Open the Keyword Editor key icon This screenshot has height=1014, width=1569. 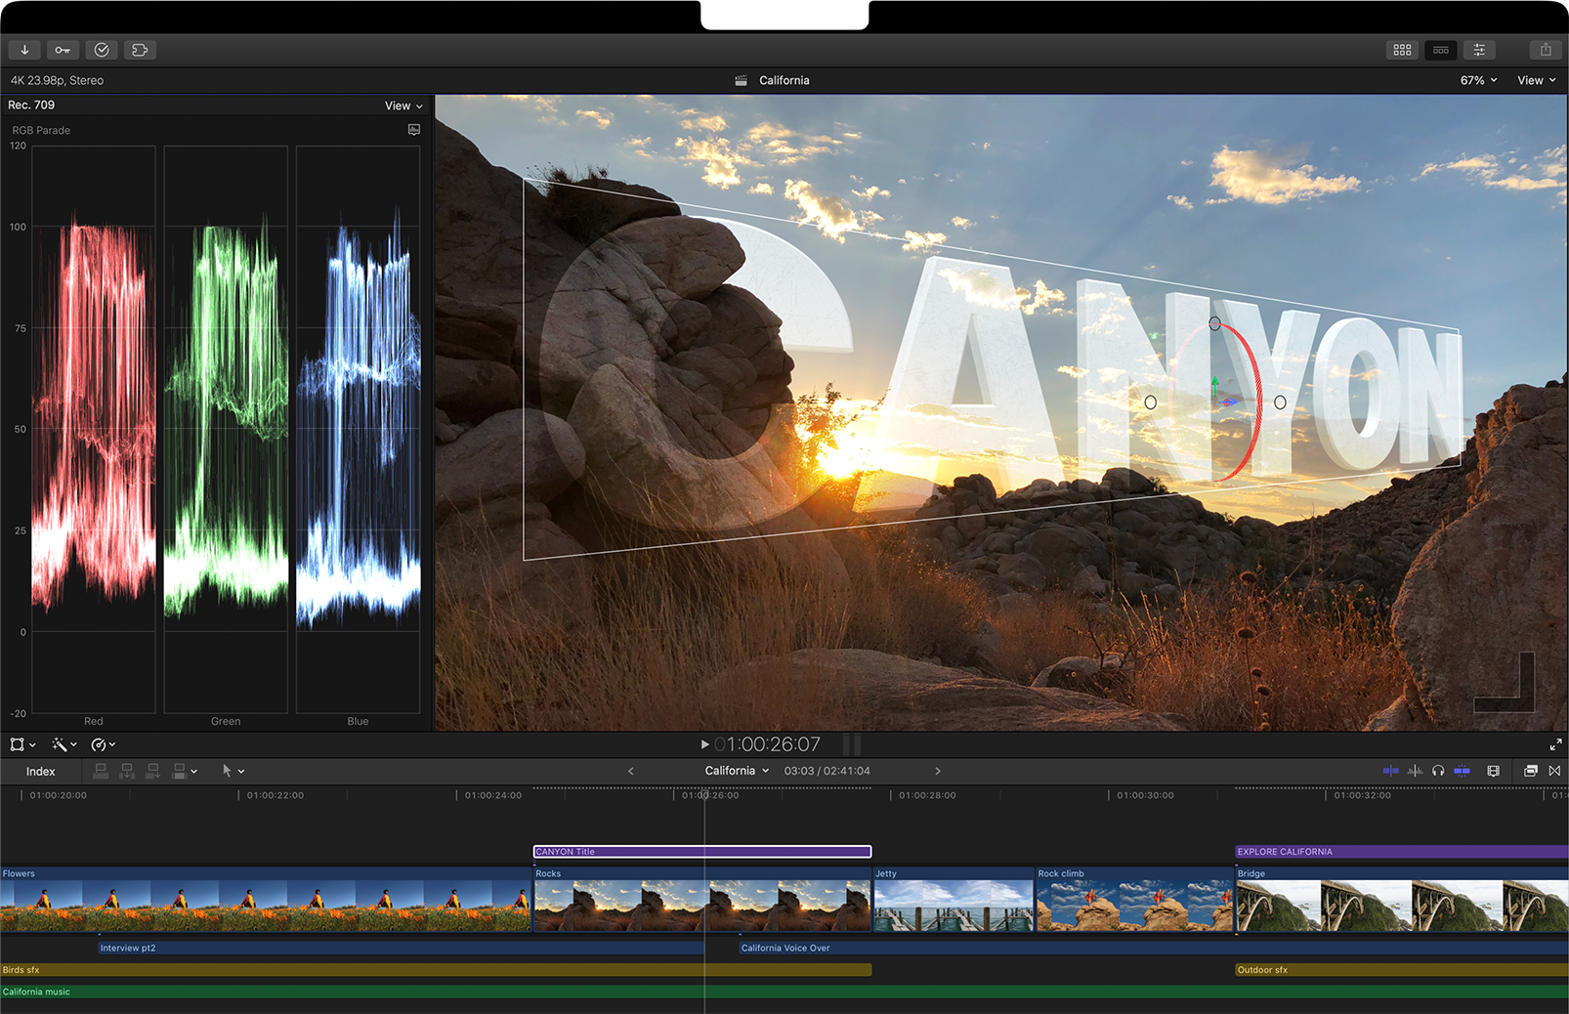[63, 50]
